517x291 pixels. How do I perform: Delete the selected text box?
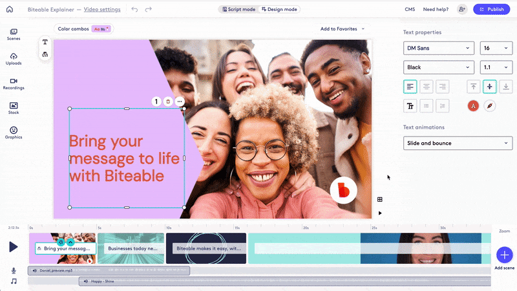(x=168, y=102)
